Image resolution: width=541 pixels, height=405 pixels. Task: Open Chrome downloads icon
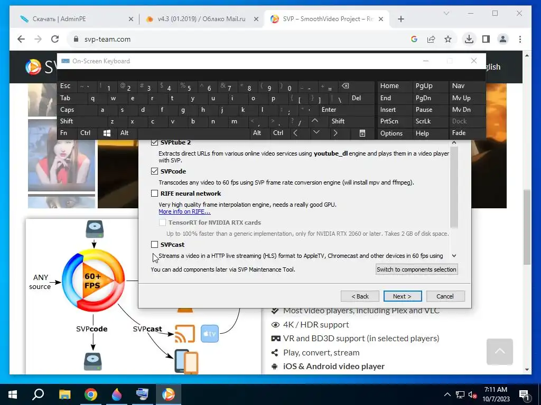[x=469, y=39]
